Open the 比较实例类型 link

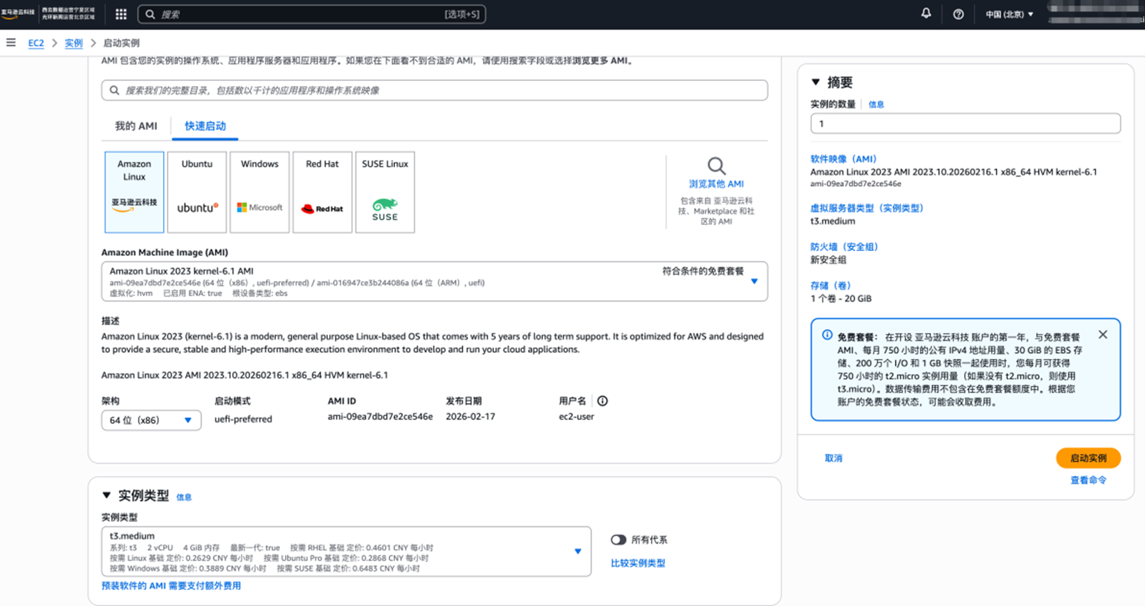tap(638, 563)
